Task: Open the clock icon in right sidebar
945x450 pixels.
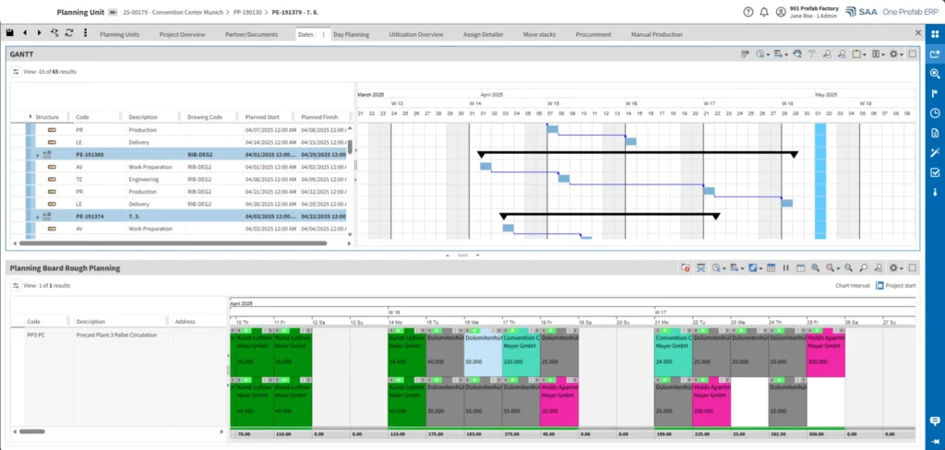Action: (935, 113)
